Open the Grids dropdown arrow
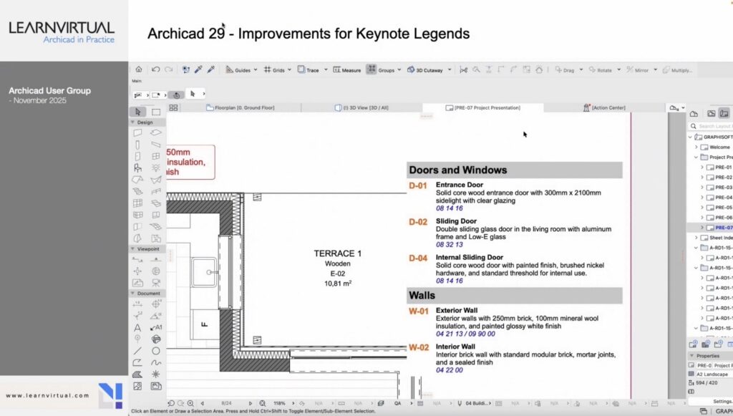 pyautogui.click(x=289, y=69)
